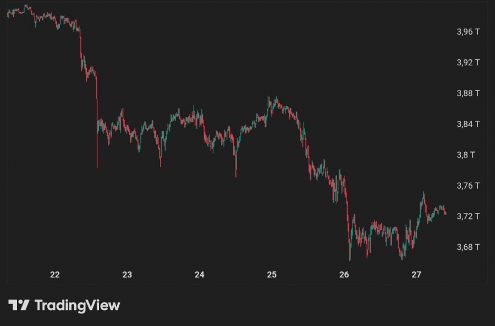This screenshot has height=326, width=495.
Task: Select the 25 date label on time axis
Action: [x=272, y=274]
